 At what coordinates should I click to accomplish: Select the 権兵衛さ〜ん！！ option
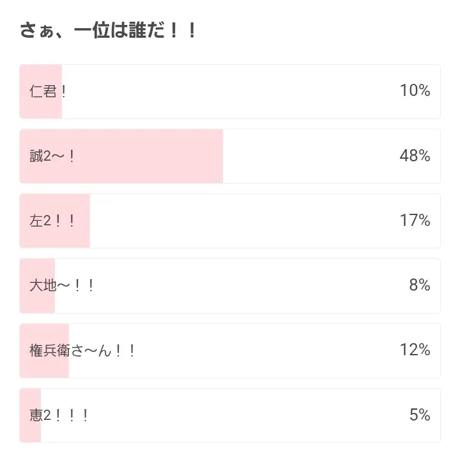(x=83, y=351)
